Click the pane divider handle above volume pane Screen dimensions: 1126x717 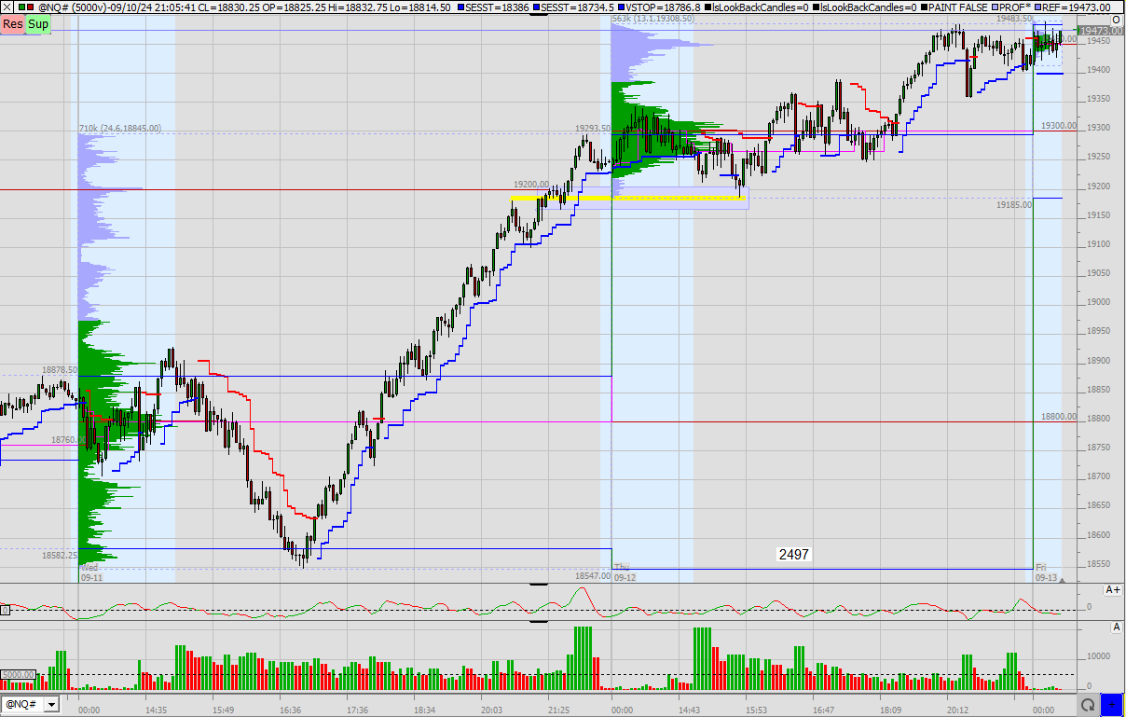[537, 620]
